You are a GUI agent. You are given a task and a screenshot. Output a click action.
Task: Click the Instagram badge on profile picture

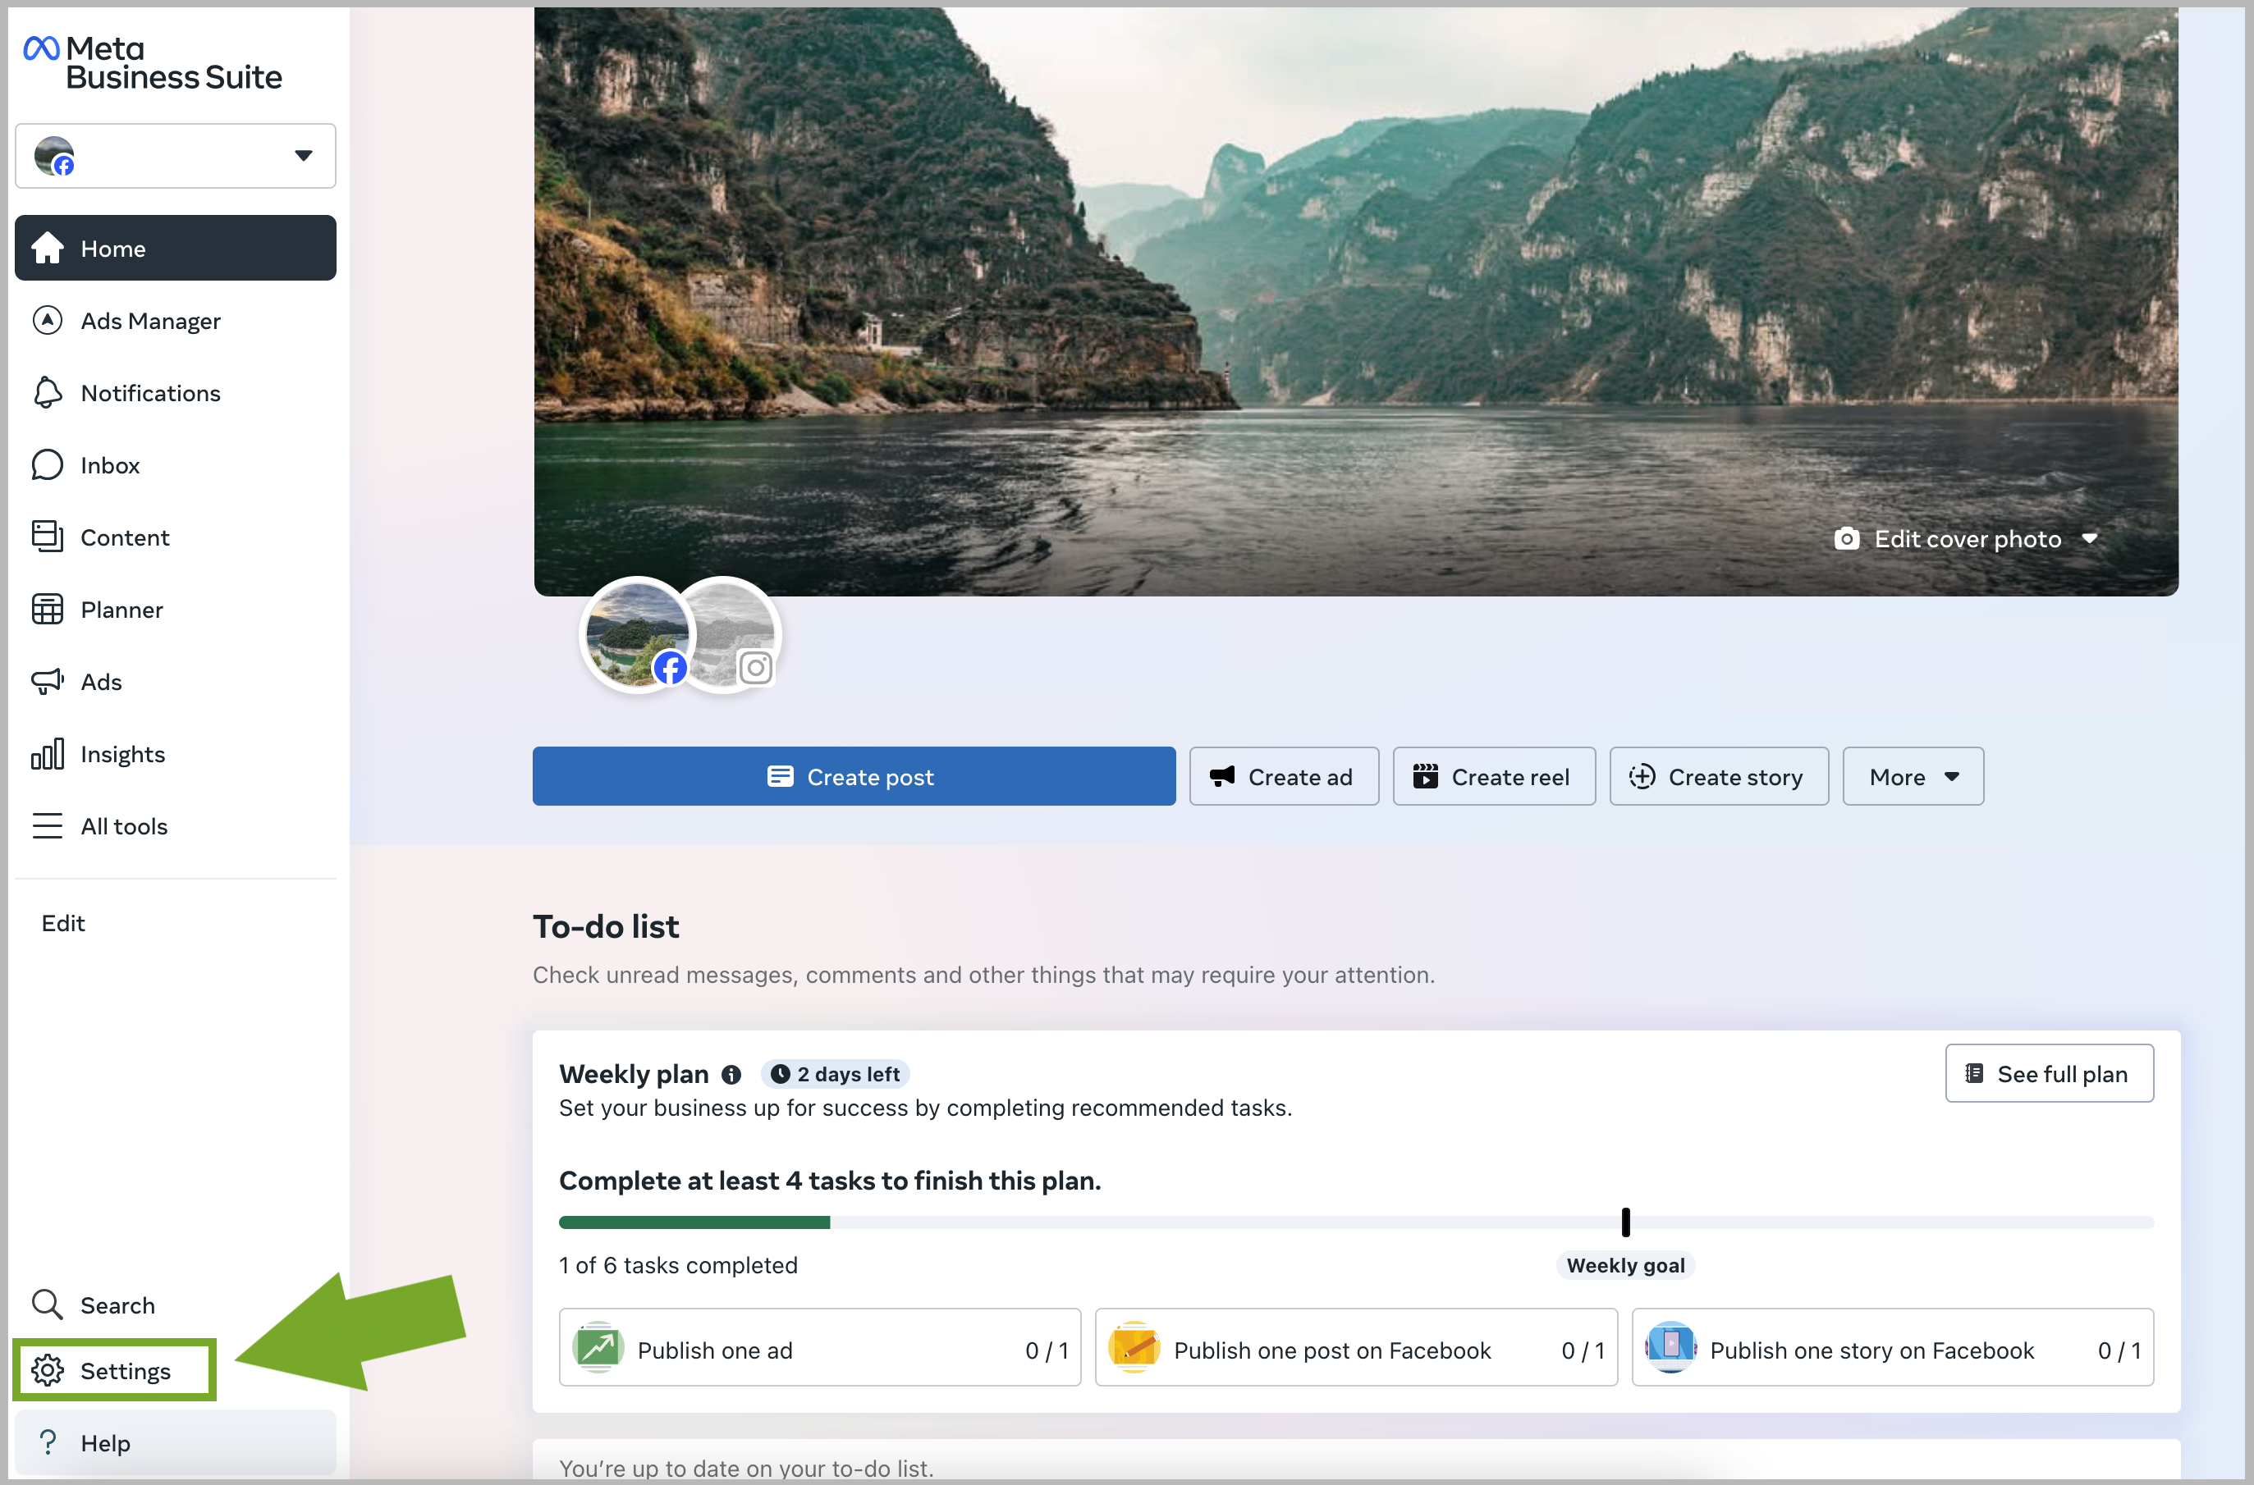click(x=755, y=668)
